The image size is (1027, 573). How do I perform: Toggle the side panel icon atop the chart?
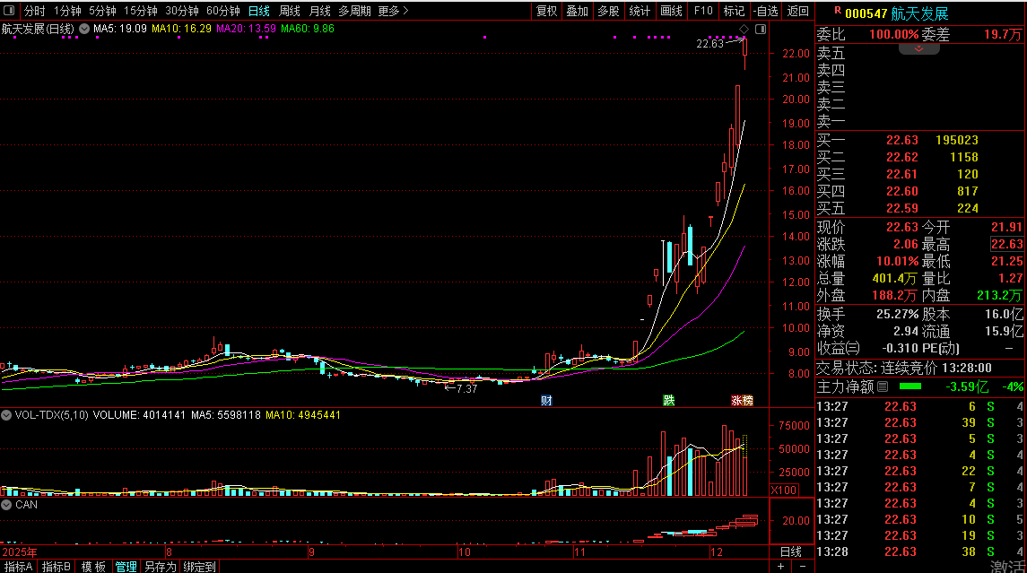coord(761,29)
